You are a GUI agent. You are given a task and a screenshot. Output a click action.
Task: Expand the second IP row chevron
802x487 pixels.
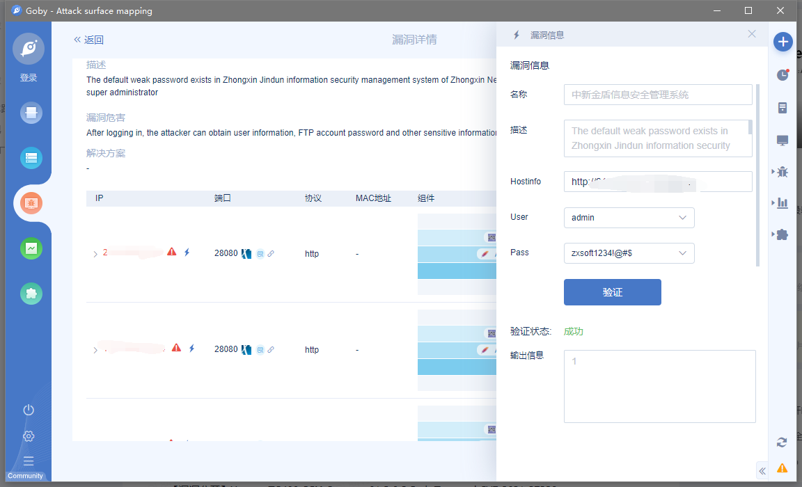pyautogui.click(x=95, y=350)
